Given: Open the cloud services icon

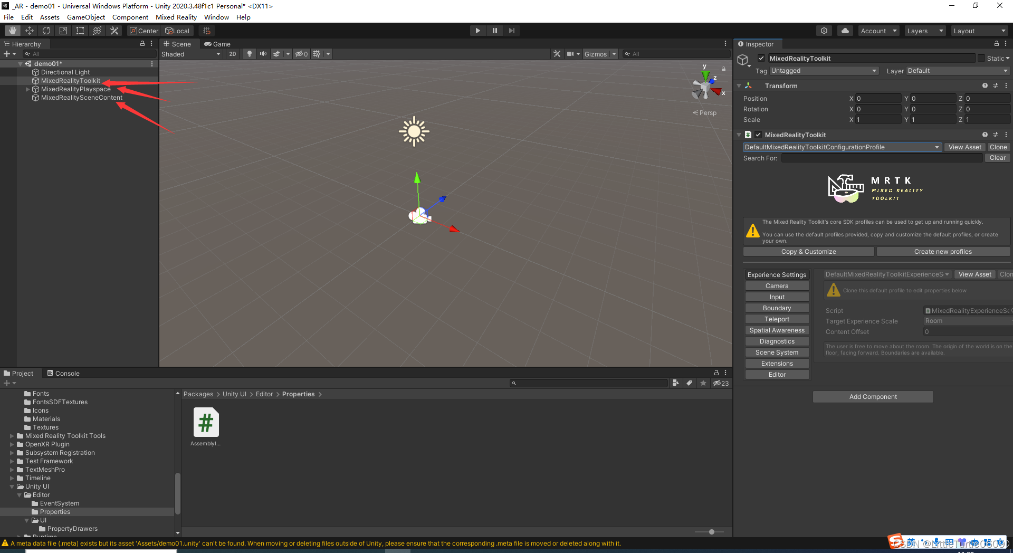Looking at the screenshot, I should (845, 31).
